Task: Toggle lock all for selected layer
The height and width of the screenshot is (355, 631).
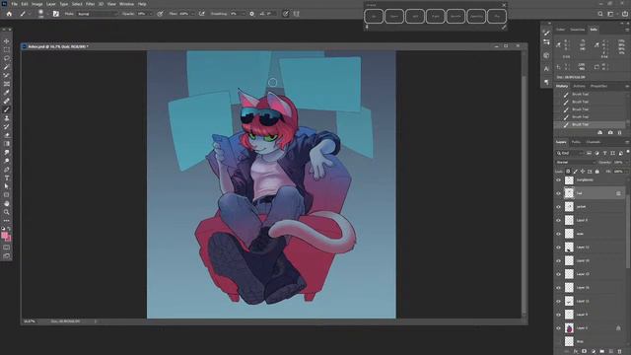Action: (x=596, y=172)
